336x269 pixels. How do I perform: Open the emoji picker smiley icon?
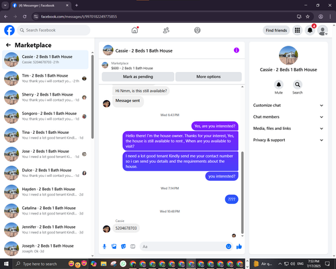(228, 247)
